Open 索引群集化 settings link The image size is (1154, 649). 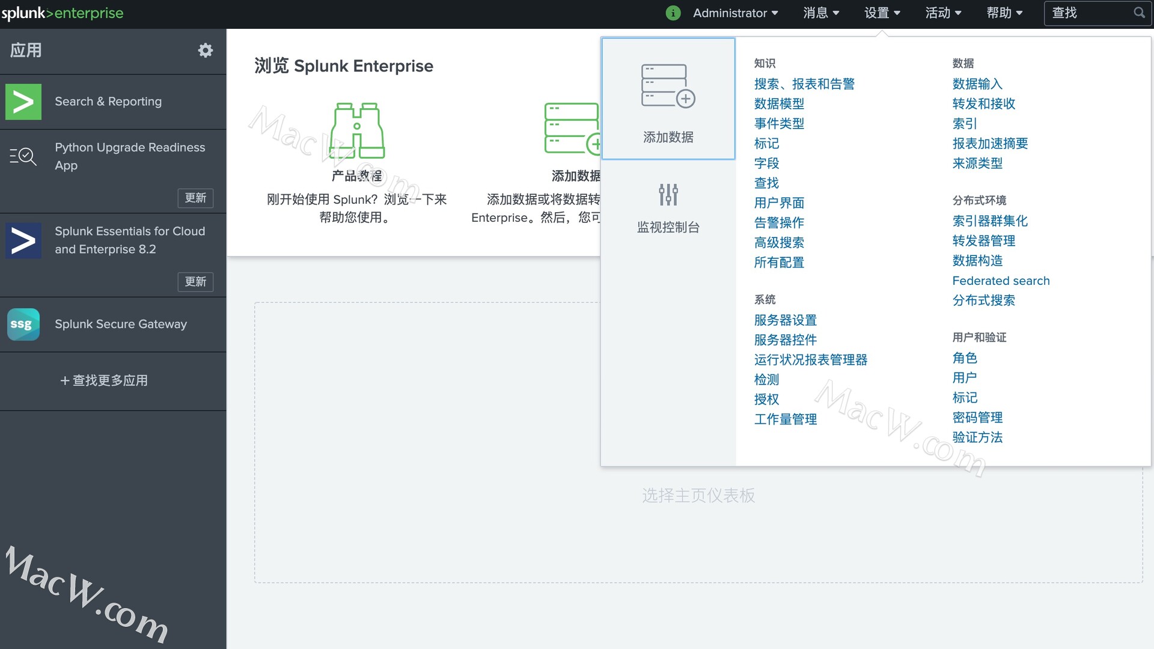(989, 221)
